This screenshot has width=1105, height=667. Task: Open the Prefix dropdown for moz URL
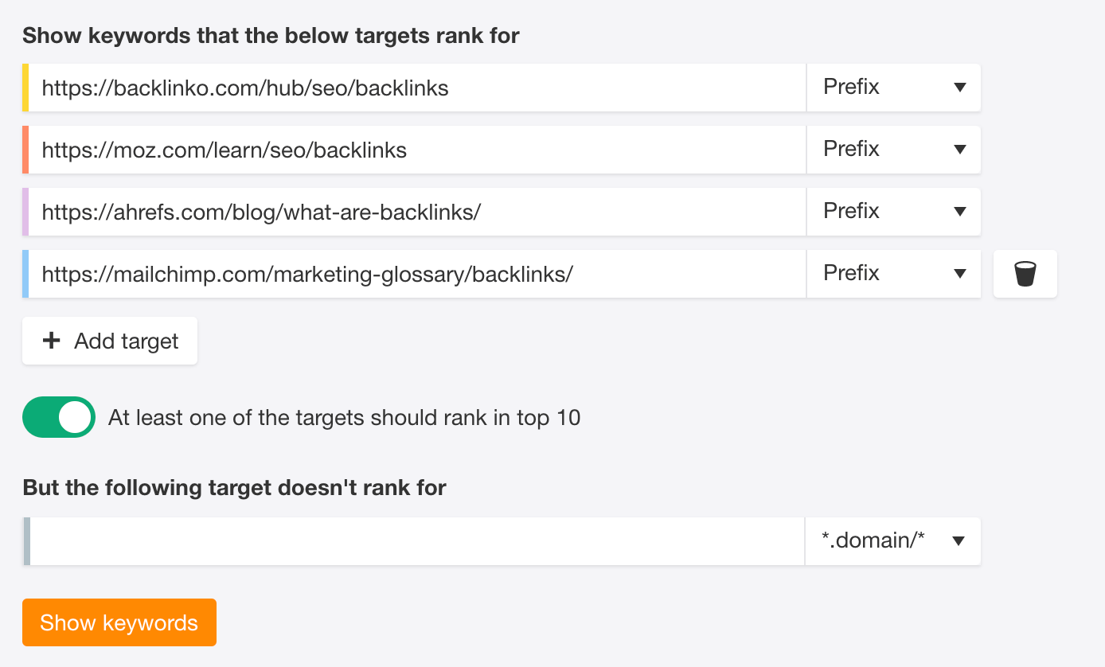point(894,150)
